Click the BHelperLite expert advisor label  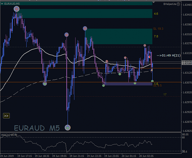tap(170, 4)
